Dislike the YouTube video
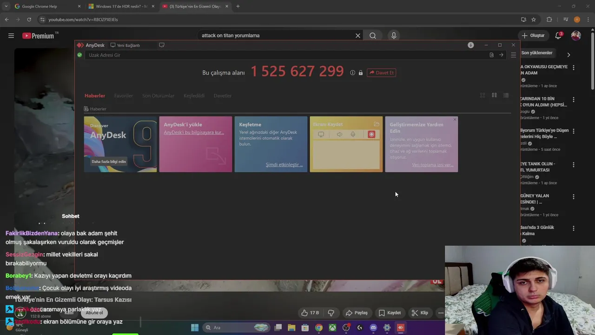The width and height of the screenshot is (595, 335). point(331,313)
